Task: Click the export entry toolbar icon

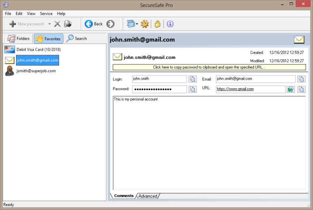Action: 68,24
